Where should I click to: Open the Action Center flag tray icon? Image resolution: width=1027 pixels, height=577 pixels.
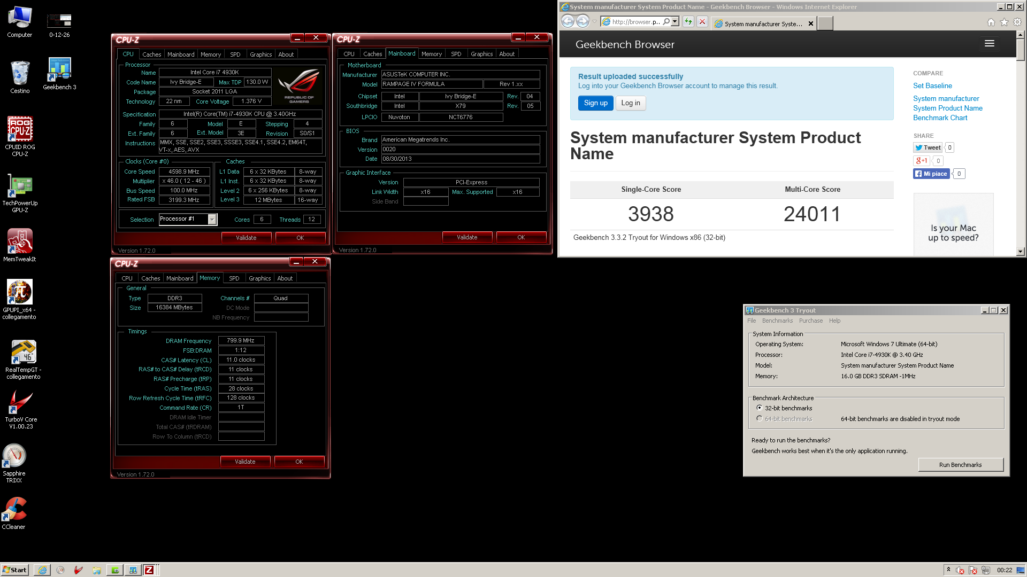[973, 570]
